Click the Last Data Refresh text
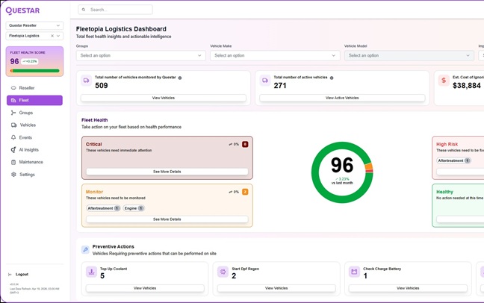 pyautogui.click(x=34, y=290)
